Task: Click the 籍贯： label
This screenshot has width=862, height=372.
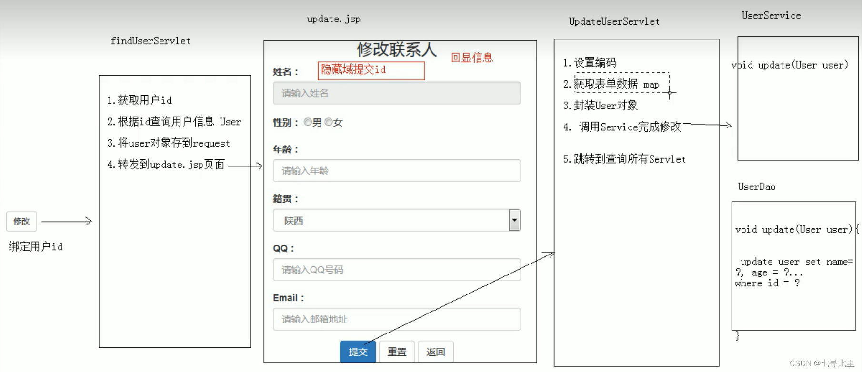Action: point(286,199)
